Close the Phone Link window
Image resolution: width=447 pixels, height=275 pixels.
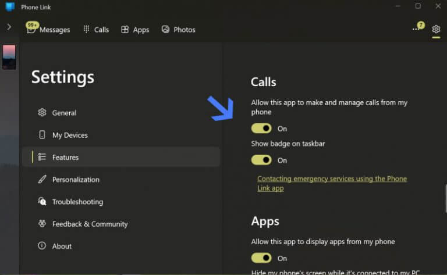pyautogui.click(x=438, y=6)
